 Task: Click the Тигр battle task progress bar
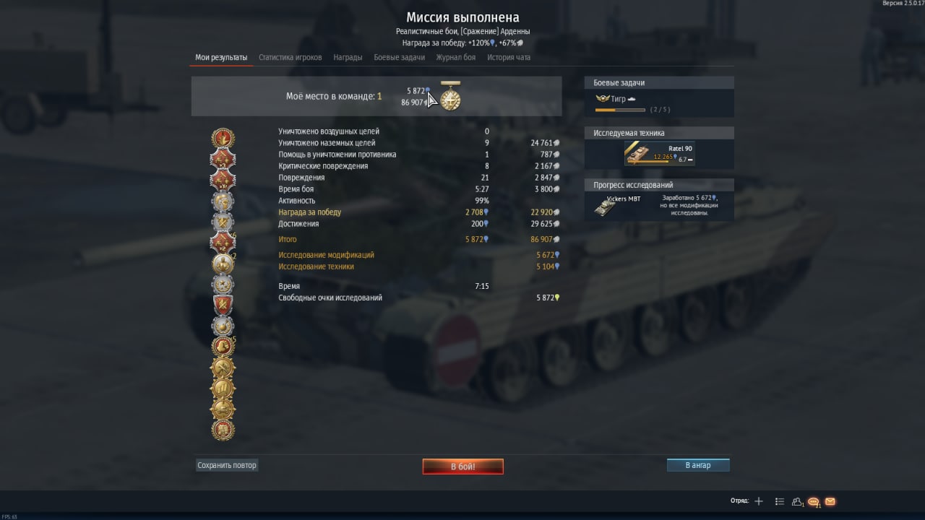[620, 110]
